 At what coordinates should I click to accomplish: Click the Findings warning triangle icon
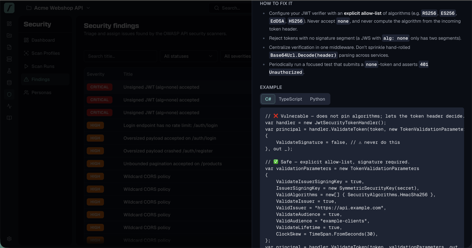tap(26, 79)
